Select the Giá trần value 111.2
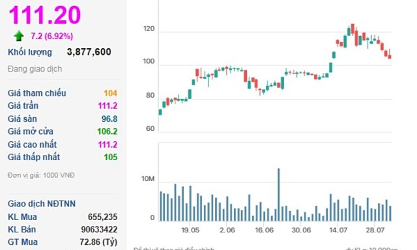The height and width of the screenshot is (250, 417). tap(108, 106)
